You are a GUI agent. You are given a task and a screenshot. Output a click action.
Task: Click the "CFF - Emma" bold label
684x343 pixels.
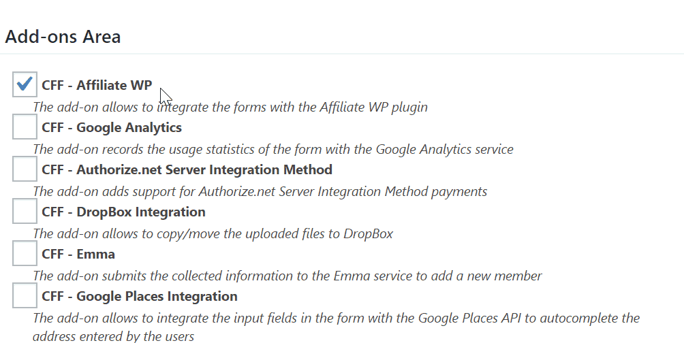[78, 254]
